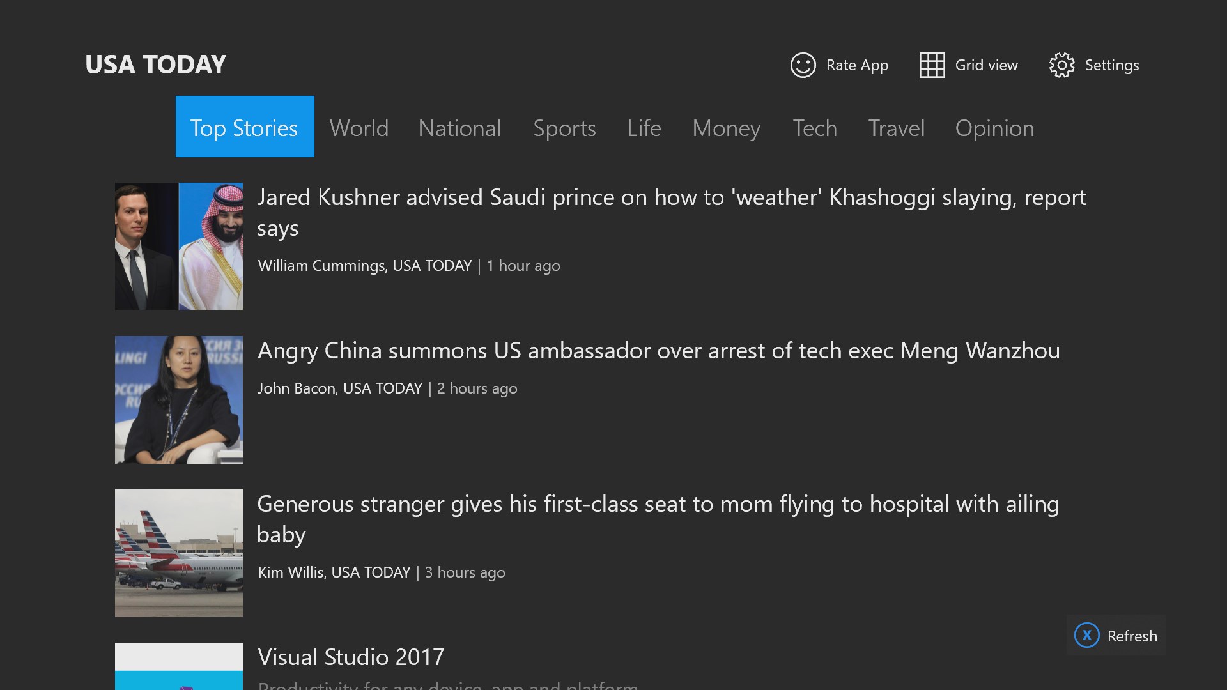Switch to the Tech tab

[815, 128]
